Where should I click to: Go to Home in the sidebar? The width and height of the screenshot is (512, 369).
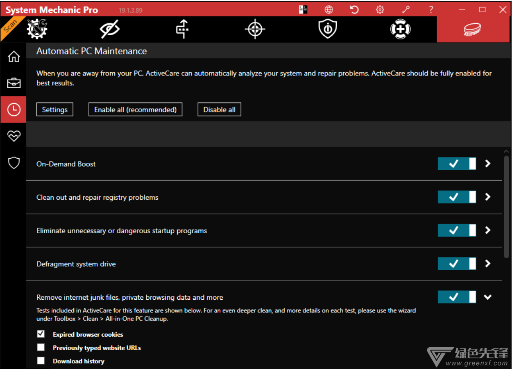point(14,57)
